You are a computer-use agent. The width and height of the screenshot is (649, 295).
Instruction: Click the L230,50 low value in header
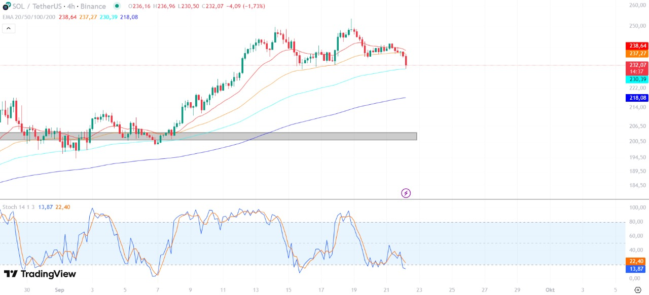[x=188, y=7]
